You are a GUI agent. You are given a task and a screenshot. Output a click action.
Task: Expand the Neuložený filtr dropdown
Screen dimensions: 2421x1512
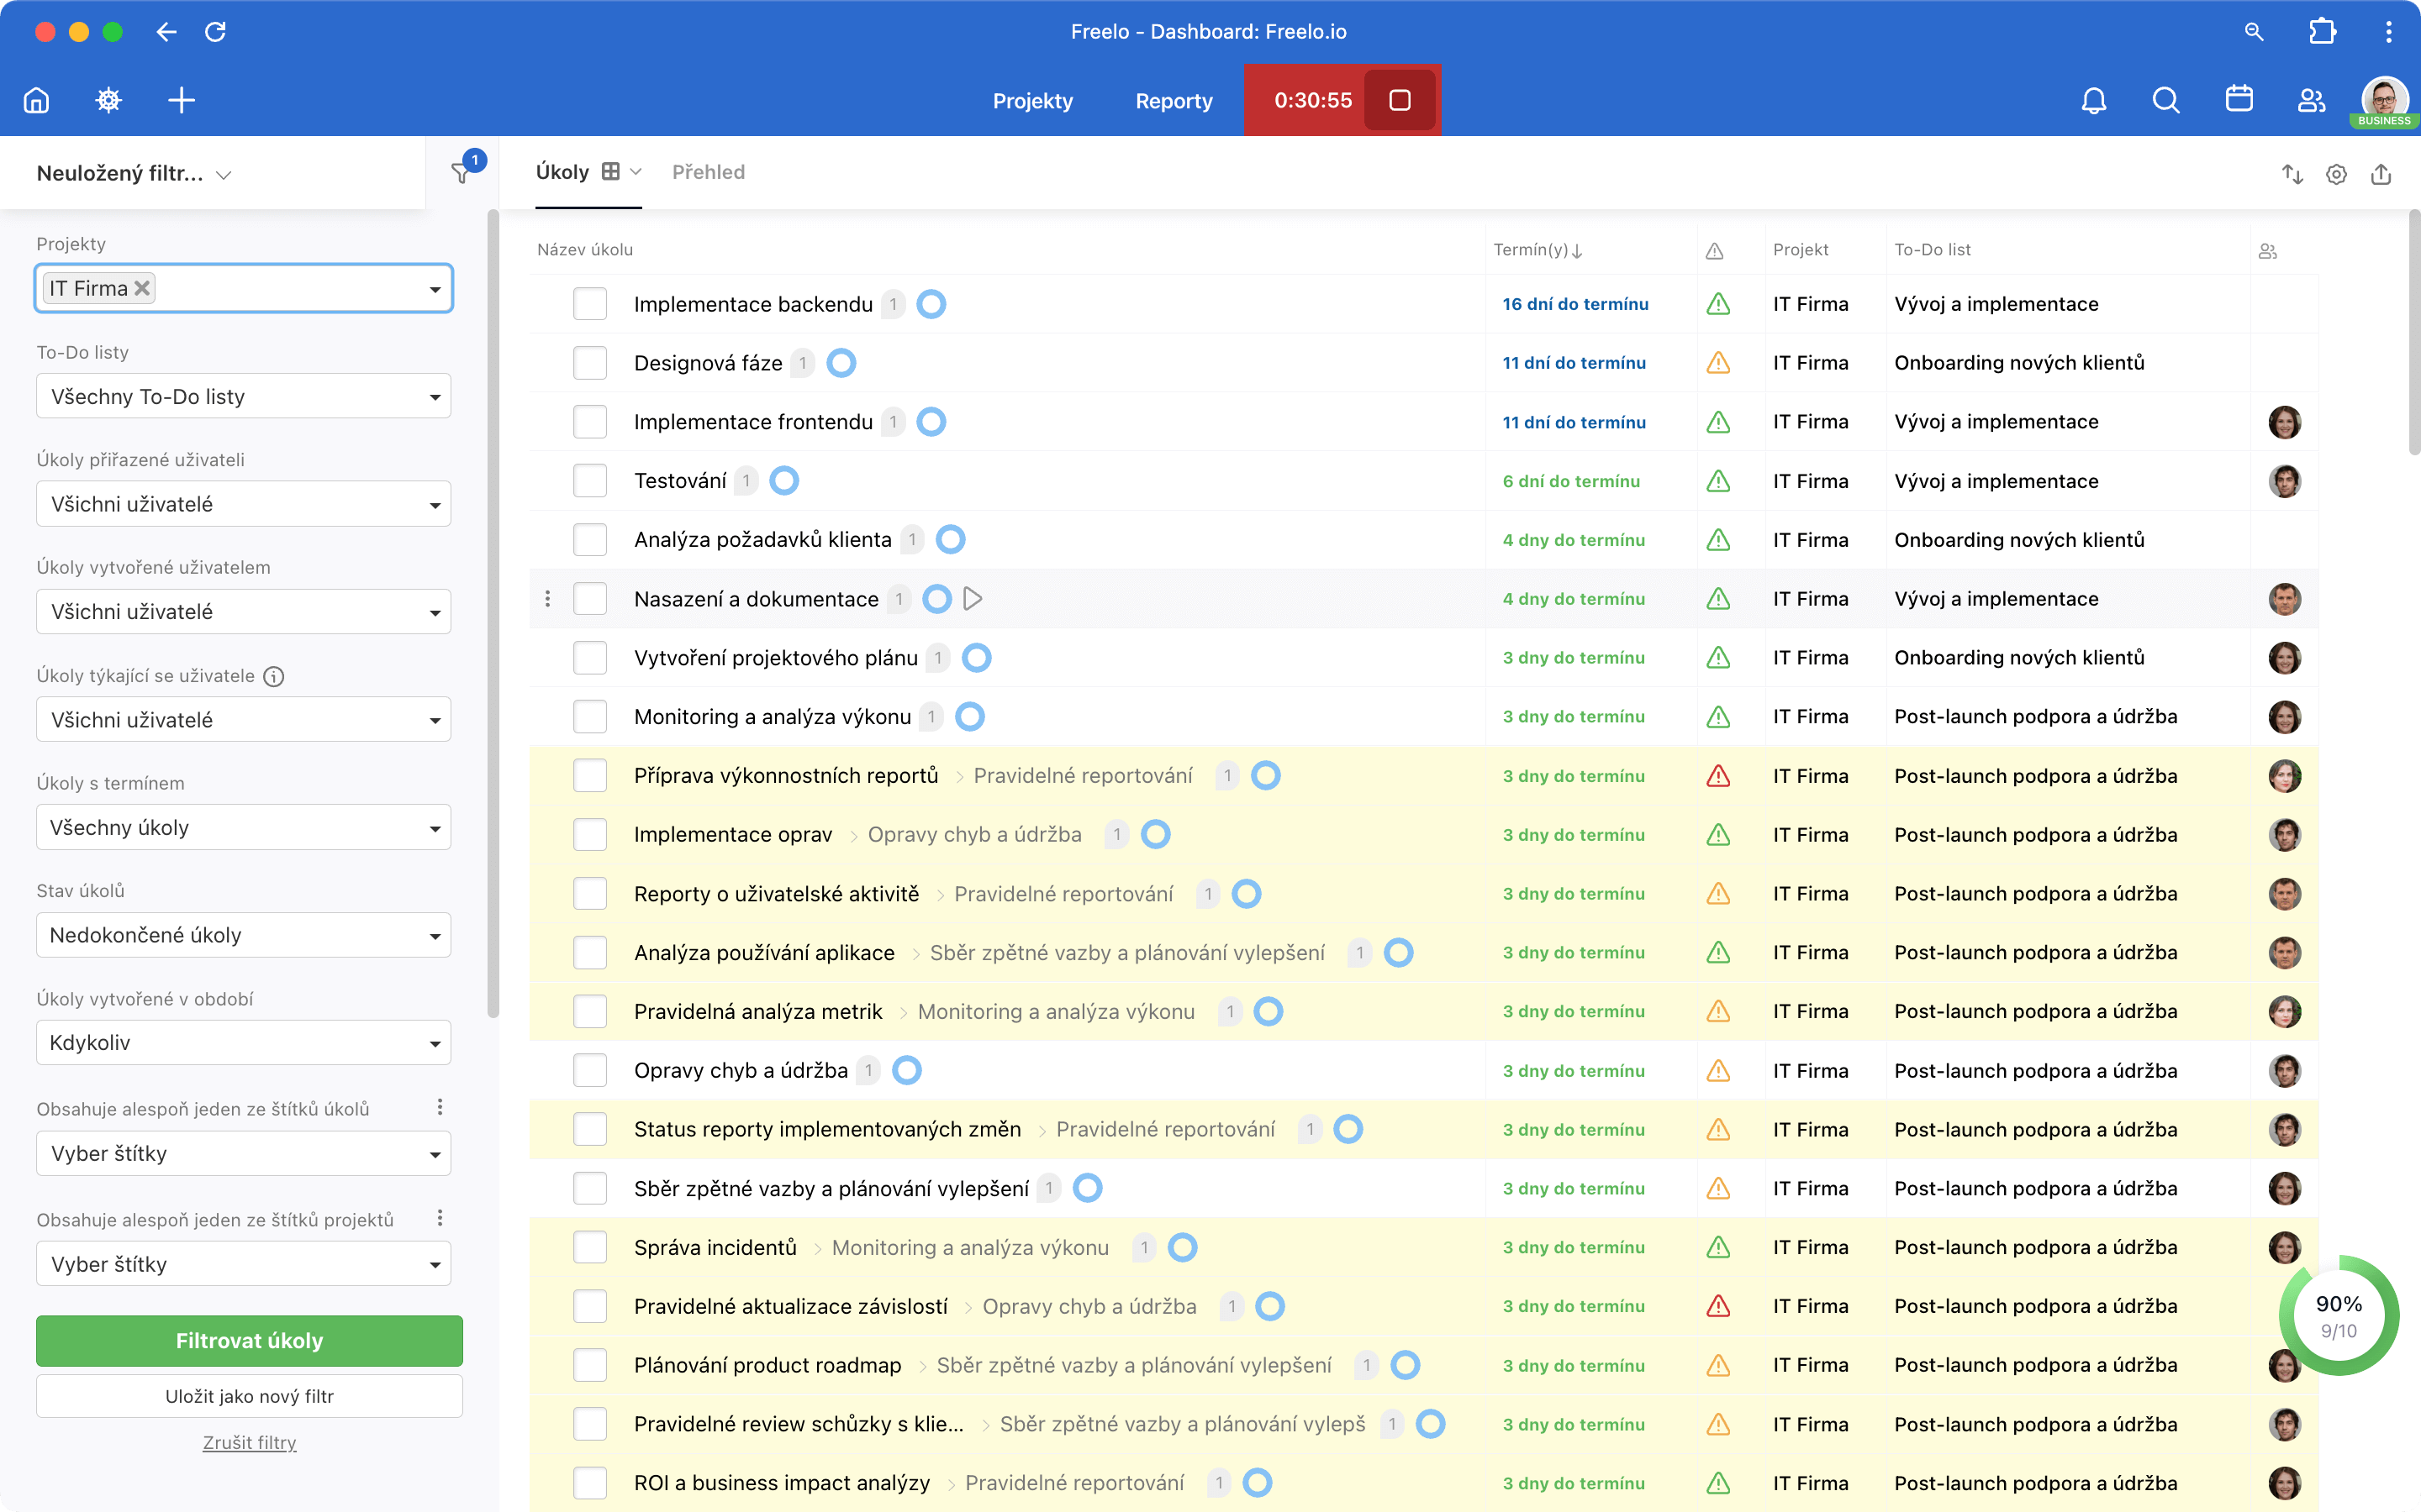(134, 174)
